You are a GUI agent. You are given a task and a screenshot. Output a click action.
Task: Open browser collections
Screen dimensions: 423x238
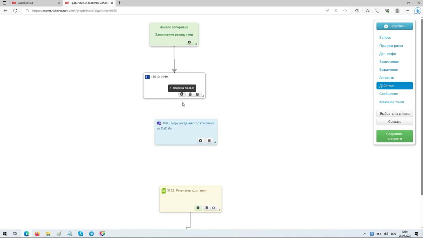377,11
